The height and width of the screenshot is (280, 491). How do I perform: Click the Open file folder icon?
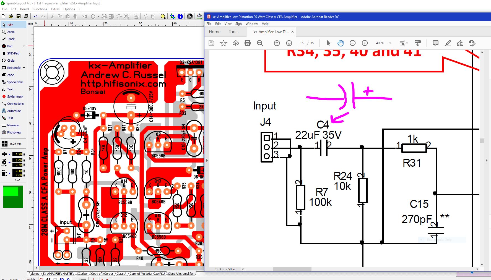11,16
